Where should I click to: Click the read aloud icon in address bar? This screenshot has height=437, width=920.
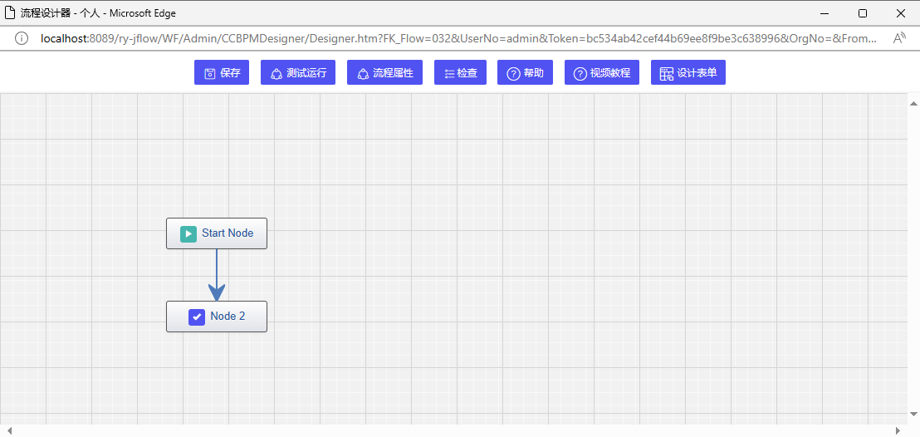[899, 38]
